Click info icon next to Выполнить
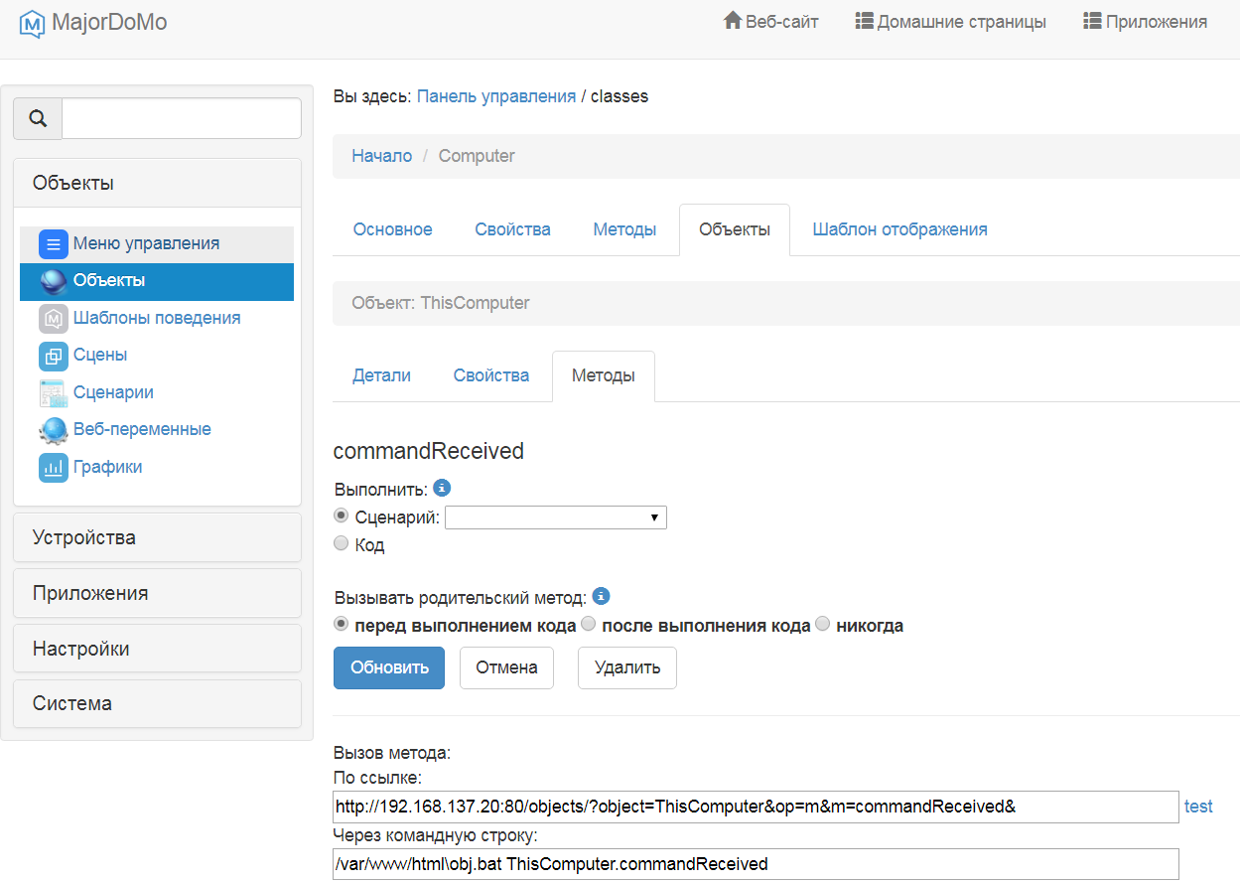The height and width of the screenshot is (884, 1240). [x=443, y=488]
